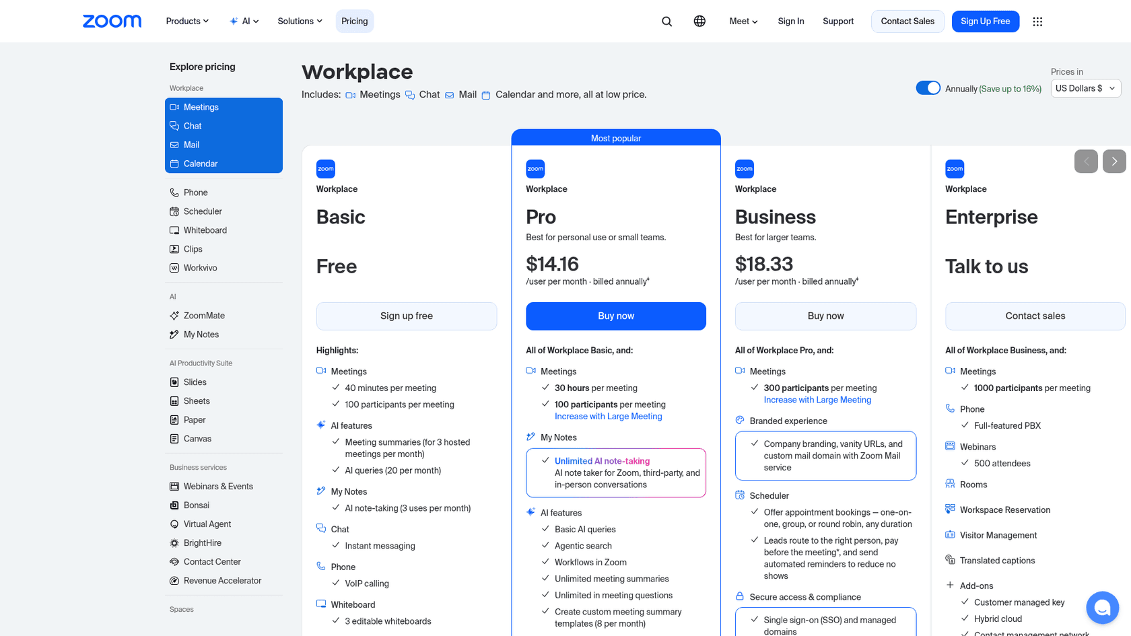Click the Scheduler icon in sidebar

click(174, 211)
